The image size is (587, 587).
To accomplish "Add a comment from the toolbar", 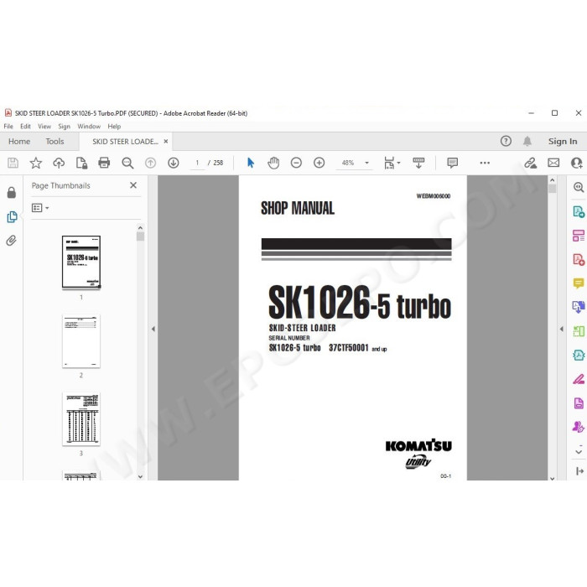I will pos(452,163).
